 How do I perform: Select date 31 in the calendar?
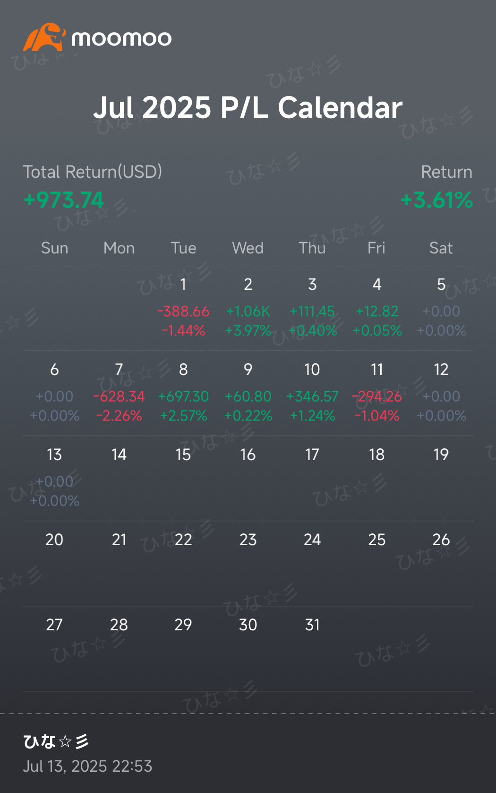click(x=312, y=625)
